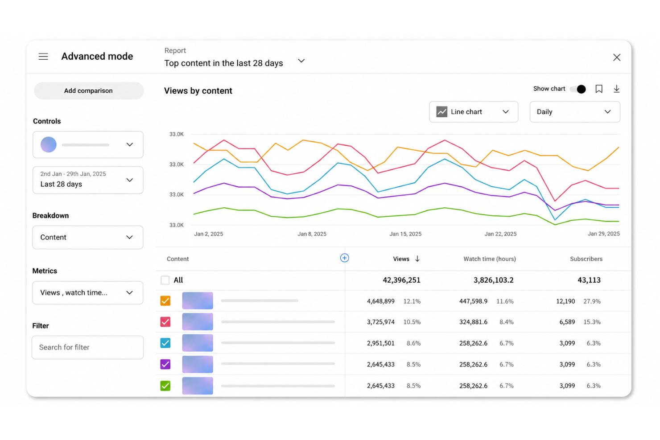Expand the Report selector chevron
Image resolution: width=660 pixels, height=440 pixels.
(x=301, y=61)
